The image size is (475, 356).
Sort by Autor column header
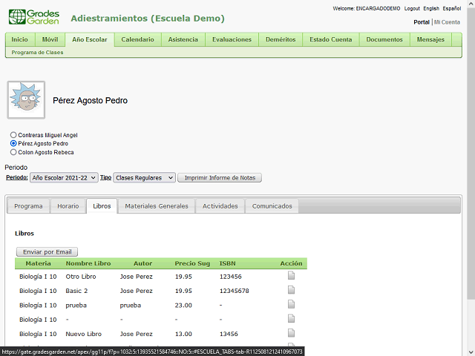pyautogui.click(x=142, y=263)
